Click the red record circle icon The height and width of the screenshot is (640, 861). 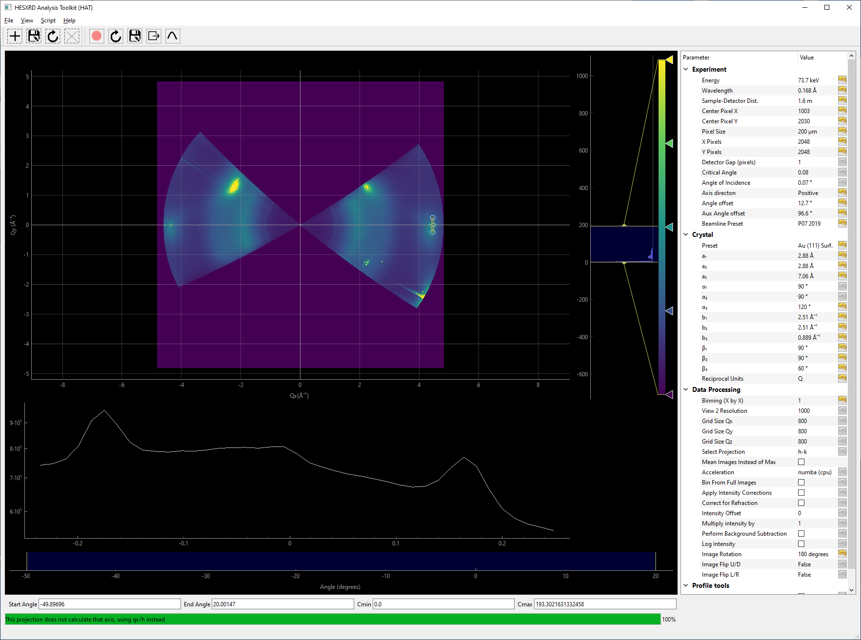coord(97,36)
